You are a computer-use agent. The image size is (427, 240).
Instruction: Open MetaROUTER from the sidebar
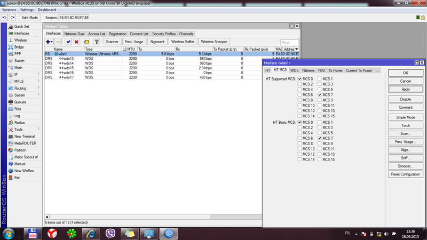25,143
